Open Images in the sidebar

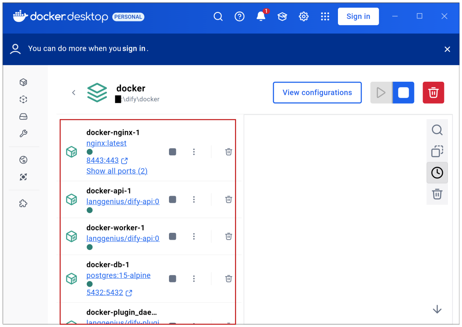click(24, 99)
